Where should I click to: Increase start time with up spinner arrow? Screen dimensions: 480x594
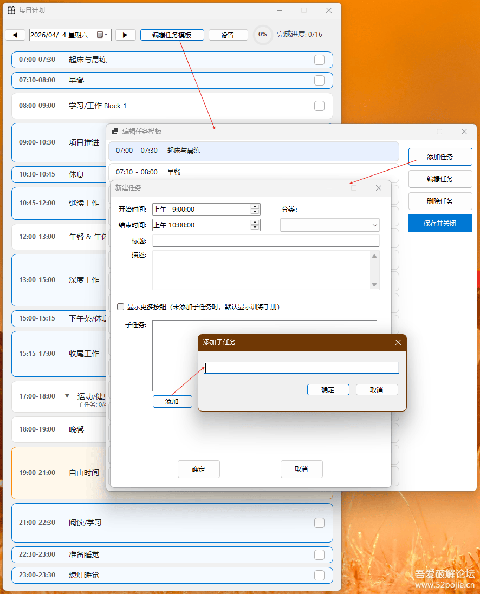click(x=255, y=206)
